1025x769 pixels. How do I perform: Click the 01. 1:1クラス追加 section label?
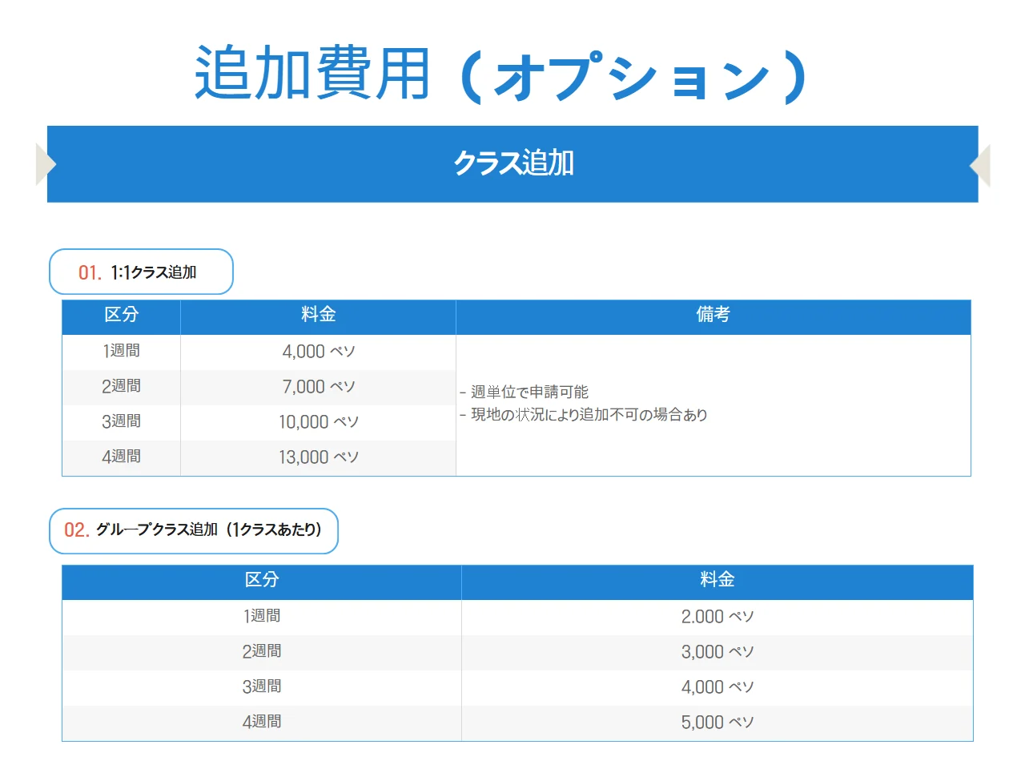tap(141, 272)
